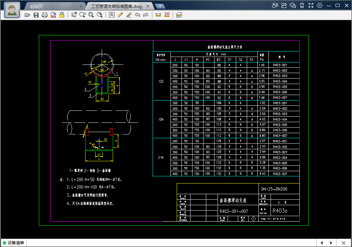
Task: Add a new tab with plus button
Action: click(x=160, y=6)
